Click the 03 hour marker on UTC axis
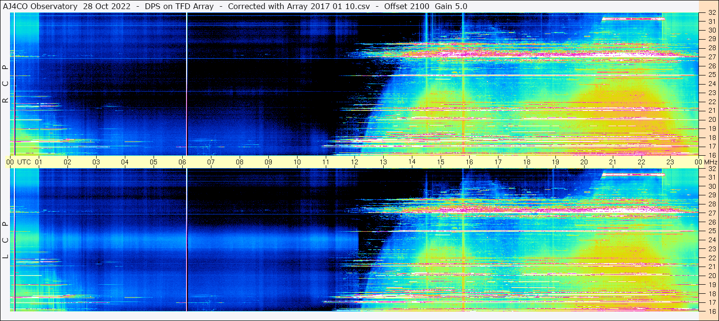719x321 pixels. coord(96,162)
